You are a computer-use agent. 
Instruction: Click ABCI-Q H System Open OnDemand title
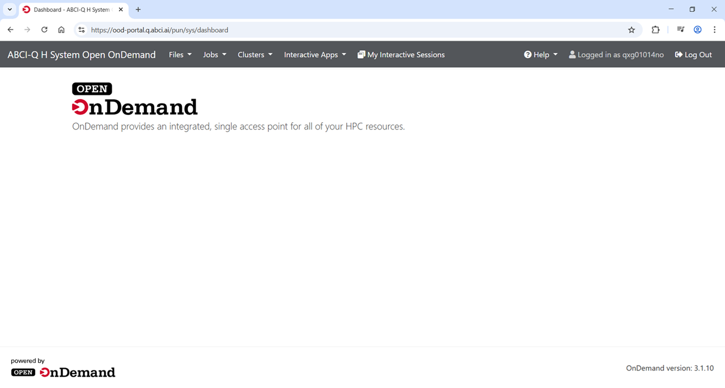82,55
